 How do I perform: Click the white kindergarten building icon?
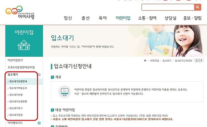pos(24,45)
